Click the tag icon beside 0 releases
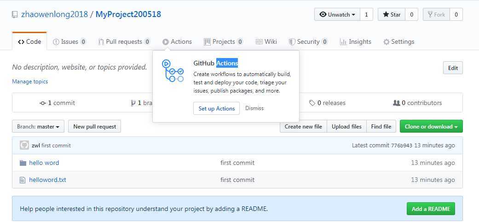 tap(312, 103)
